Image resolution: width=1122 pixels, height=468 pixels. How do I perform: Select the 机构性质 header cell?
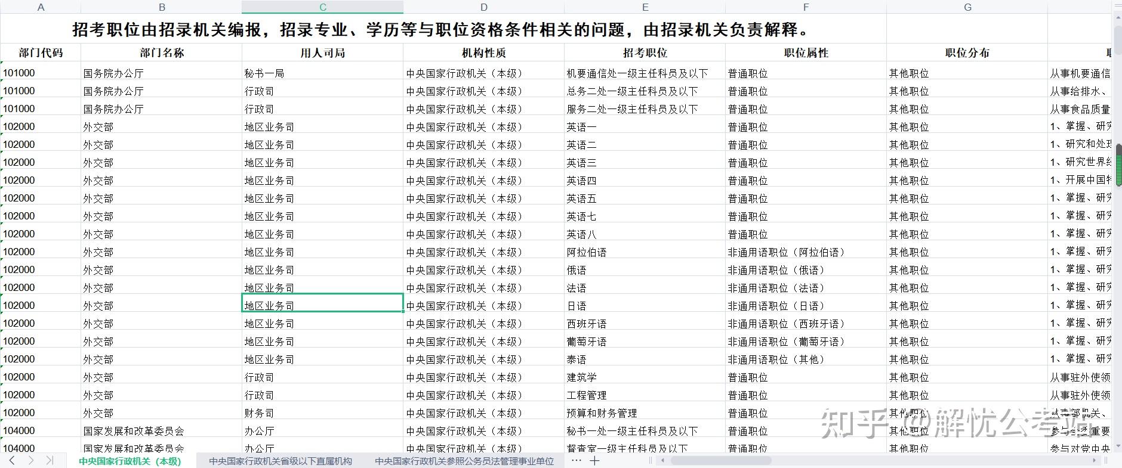(x=484, y=52)
